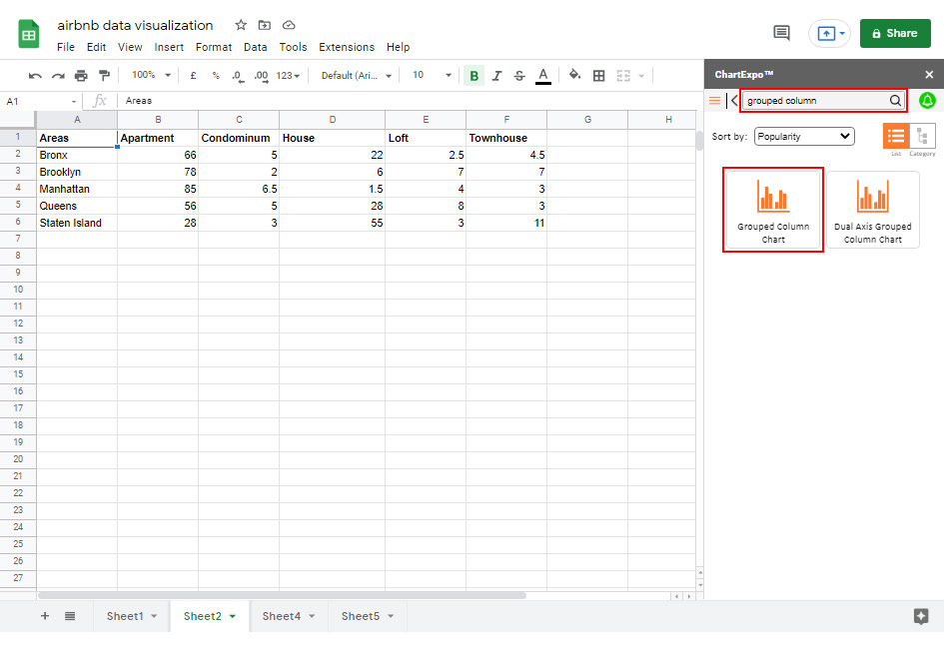Select the Grouped Column Chart thumbnail

coord(773,210)
